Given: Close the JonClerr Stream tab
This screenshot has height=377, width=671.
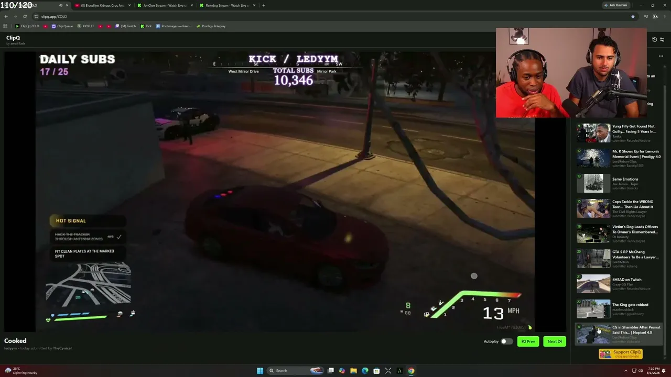Looking at the screenshot, I should [192, 5].
